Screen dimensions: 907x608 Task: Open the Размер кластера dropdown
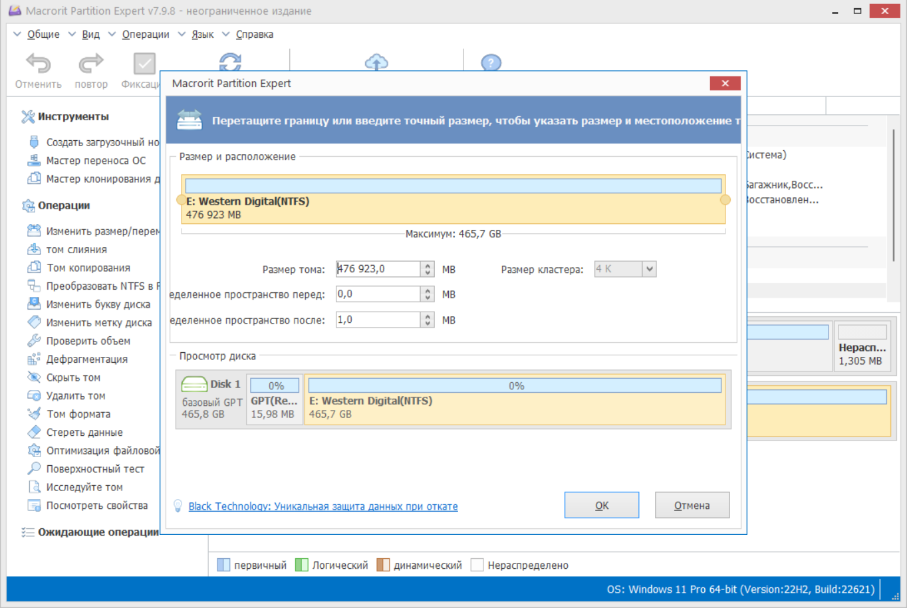(x=649, y=269)
